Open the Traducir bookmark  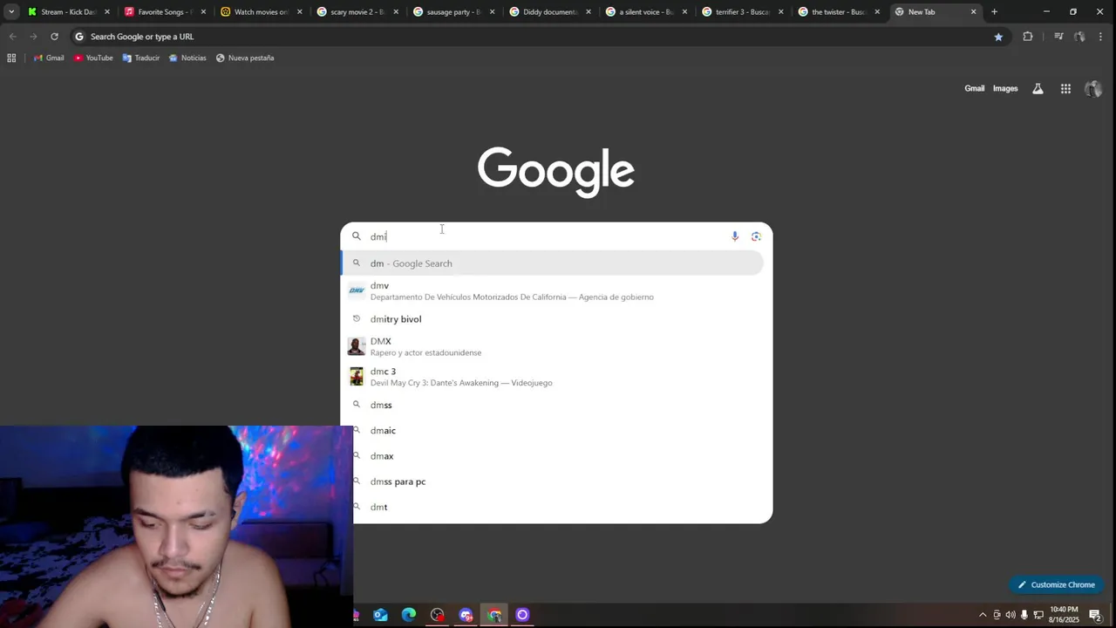pyautogui.click(x=140, y=58)
